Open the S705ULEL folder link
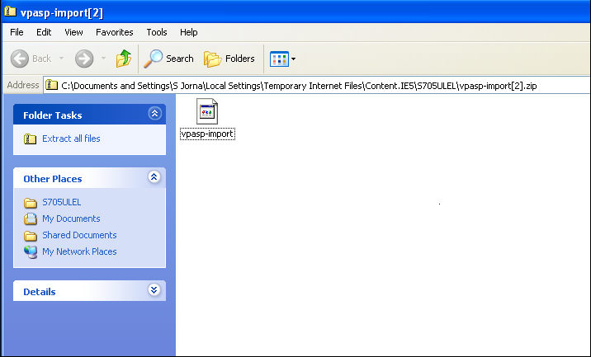The image size is (591, 357). click(61, 202)
